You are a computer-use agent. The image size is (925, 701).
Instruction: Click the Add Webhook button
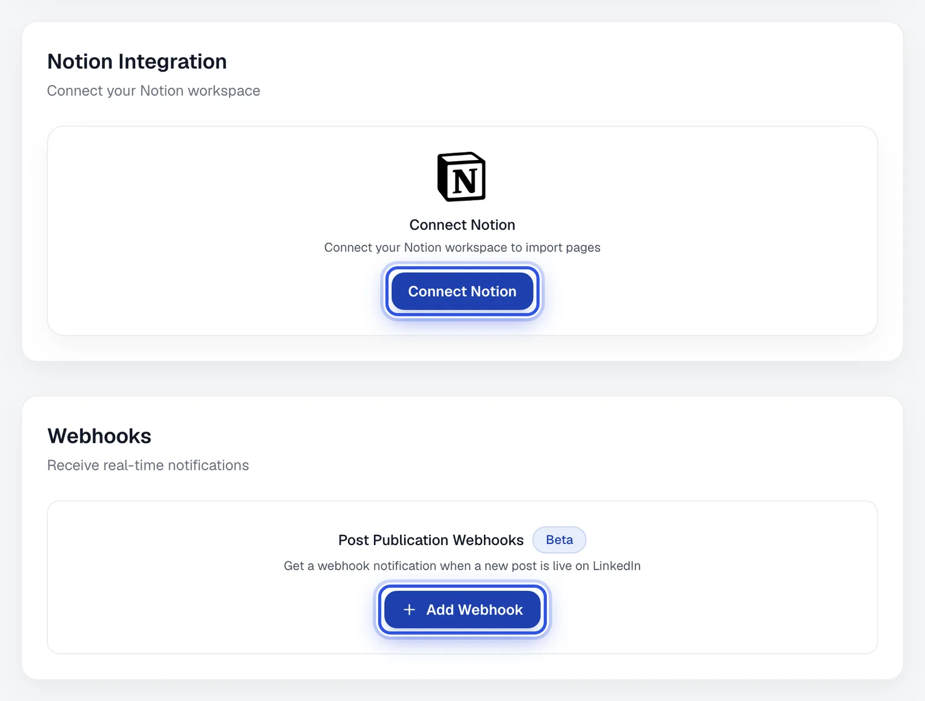[462, 609]
